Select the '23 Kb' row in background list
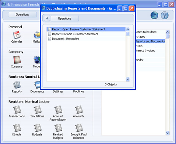 (150, 46)
